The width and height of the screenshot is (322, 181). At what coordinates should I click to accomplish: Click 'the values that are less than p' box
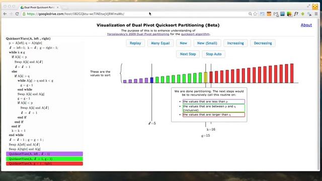pyautogui.click(x=214, y=102)
